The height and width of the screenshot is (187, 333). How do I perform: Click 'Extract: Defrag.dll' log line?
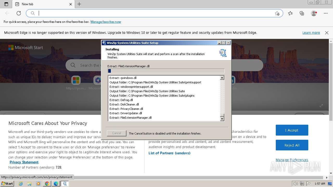point(121,100)
